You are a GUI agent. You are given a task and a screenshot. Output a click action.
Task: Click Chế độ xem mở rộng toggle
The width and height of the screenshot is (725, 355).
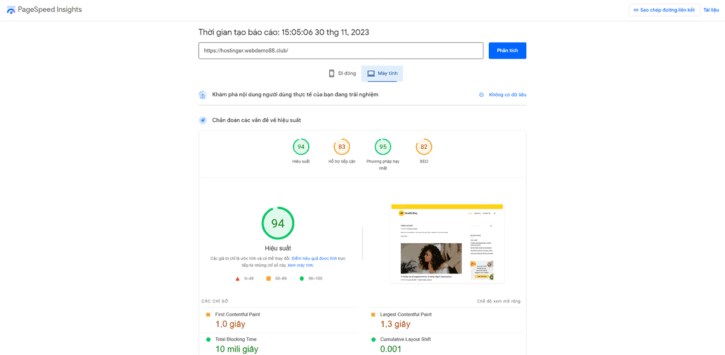(498, 301)
